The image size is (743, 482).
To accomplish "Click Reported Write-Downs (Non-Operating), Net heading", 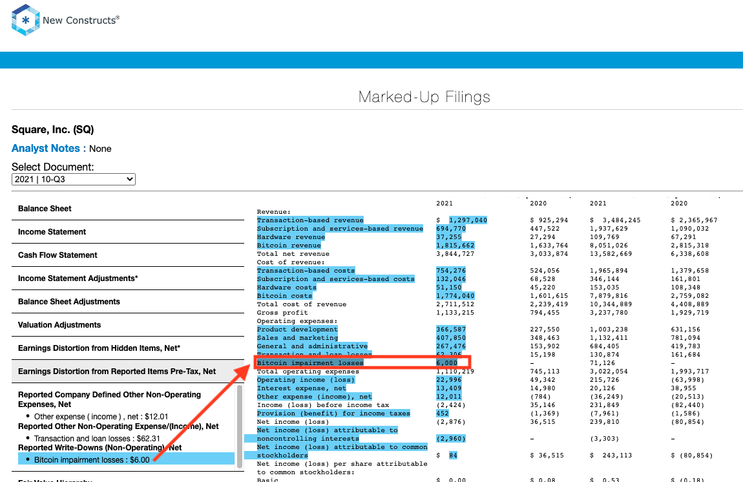I will point(100,447).
